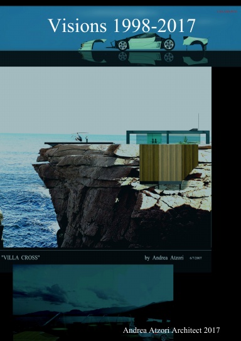241x341 pixels.
Task: Click the "Visions 1998-2017" title text
Action: click(122, 26)
